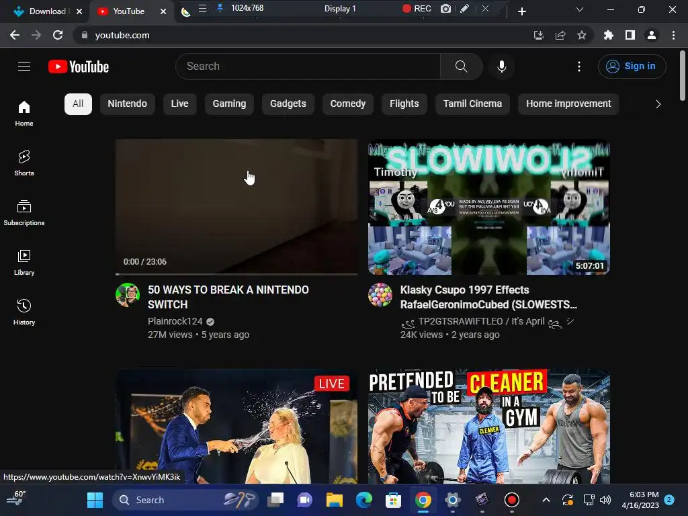The height and width of the screenshot is (516, 688).
Task: Show hidden system tray icons
Action: point(546,500)
